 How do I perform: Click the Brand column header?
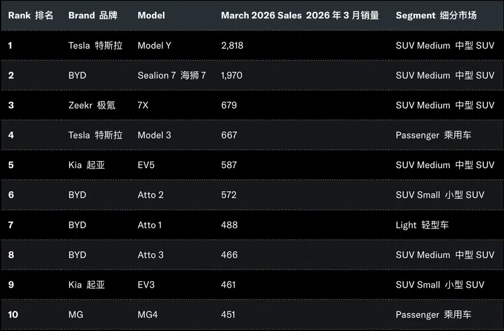tap(93, 15)
